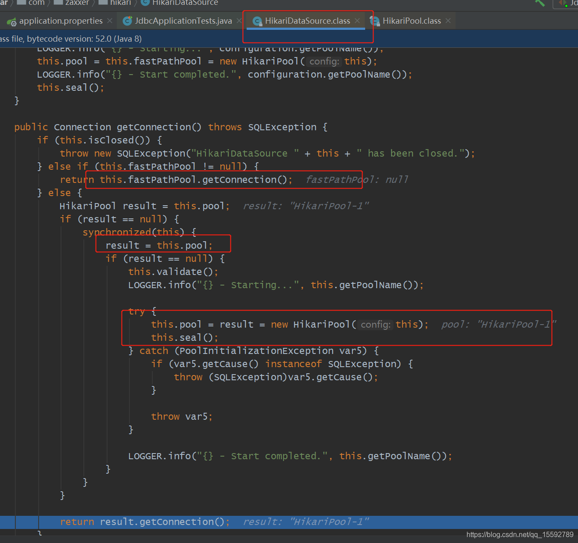Open the JdbcApplicationTests.java tab
This screenshot has width=578, height=543.
tap(183, 21)
